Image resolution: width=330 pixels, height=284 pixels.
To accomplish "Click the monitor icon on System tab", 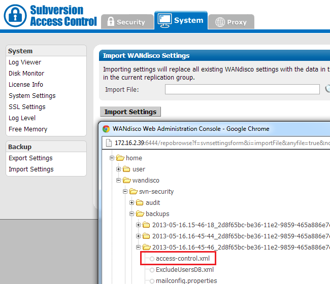I will pos(165,21).
